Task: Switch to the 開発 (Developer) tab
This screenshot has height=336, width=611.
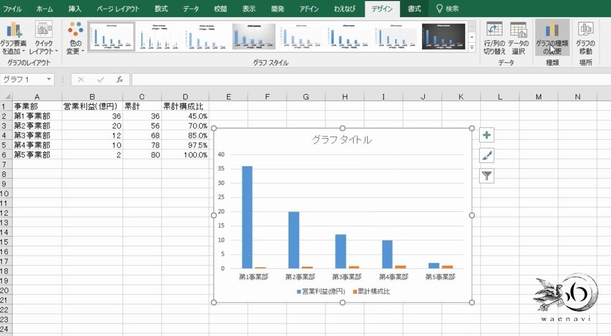Action: point(278,8)
